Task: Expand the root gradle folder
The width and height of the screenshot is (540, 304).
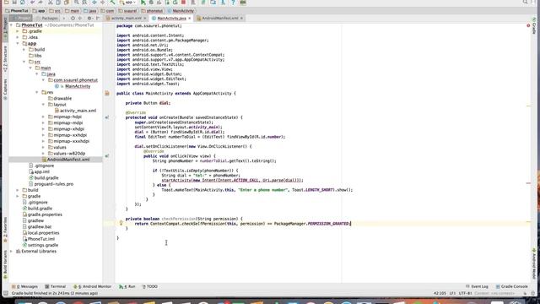Action: (18, 196)
